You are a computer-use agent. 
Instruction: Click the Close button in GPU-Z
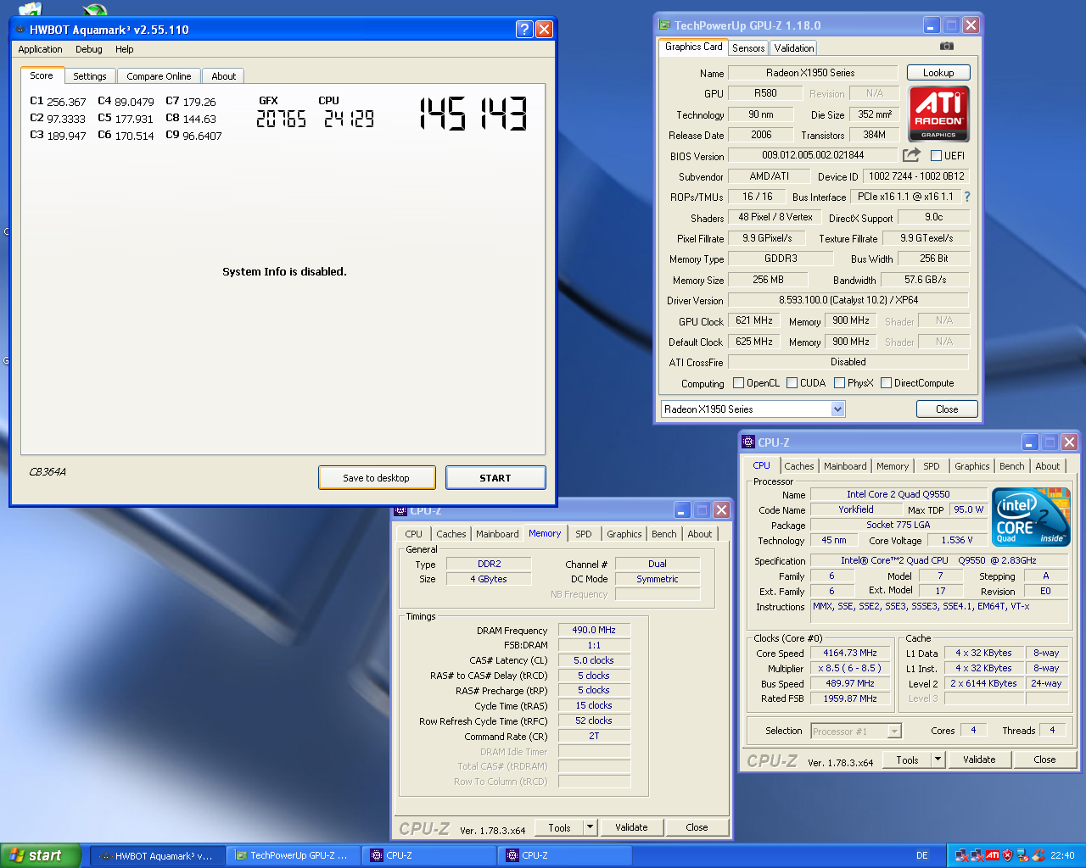click(947, 409)
